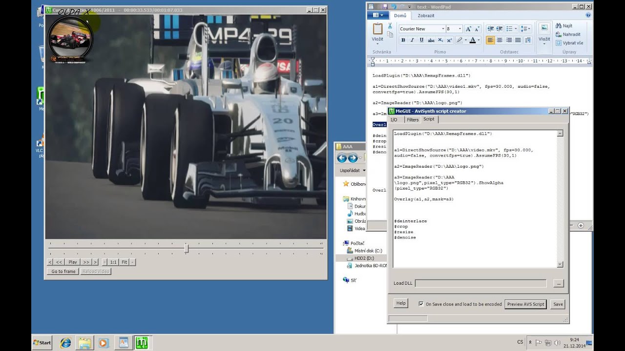Toggle Underline formatting in WordPad
The image size is (625, 351).
(421, 40)
